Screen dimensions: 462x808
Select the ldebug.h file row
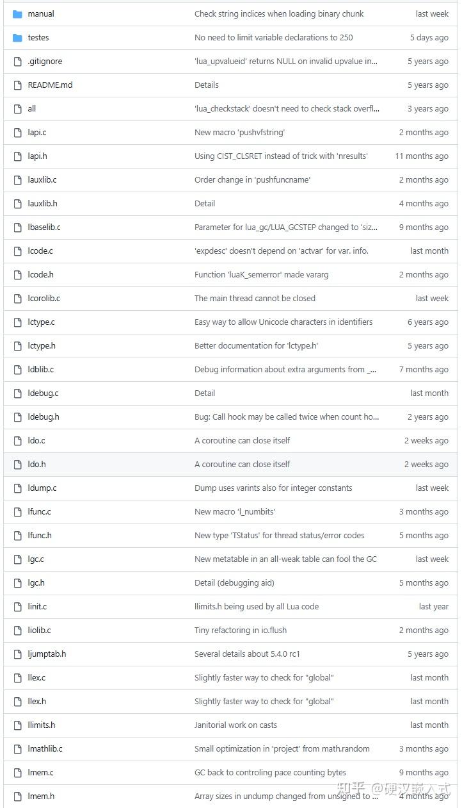click(230, 417)
